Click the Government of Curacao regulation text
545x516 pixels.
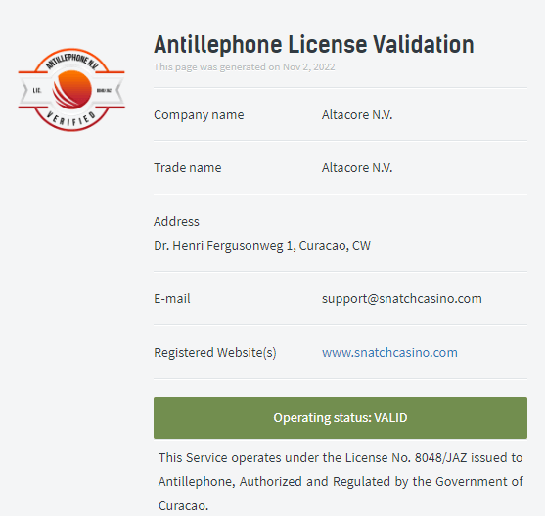[341, 494]
